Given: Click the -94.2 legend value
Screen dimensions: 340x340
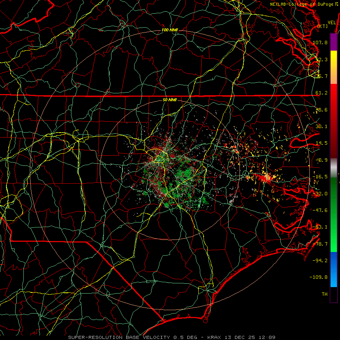Looking at the screenshot, I should coord(320,261).
